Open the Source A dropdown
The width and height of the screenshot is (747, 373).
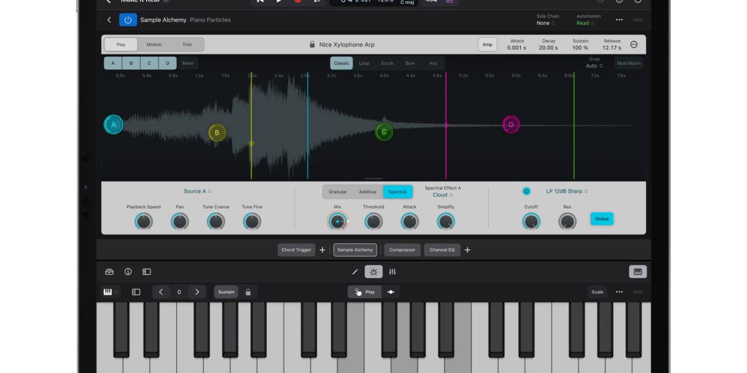point(197,191)
